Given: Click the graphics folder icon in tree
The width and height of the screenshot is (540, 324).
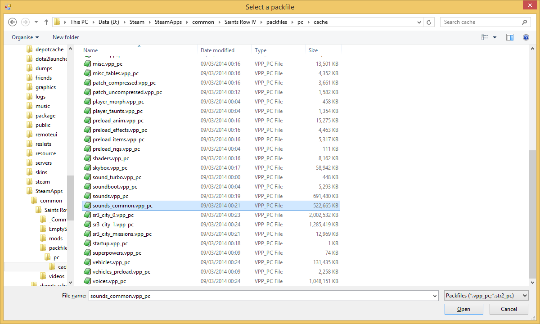Looking at the screenshot, I should (x=30, y=87).
